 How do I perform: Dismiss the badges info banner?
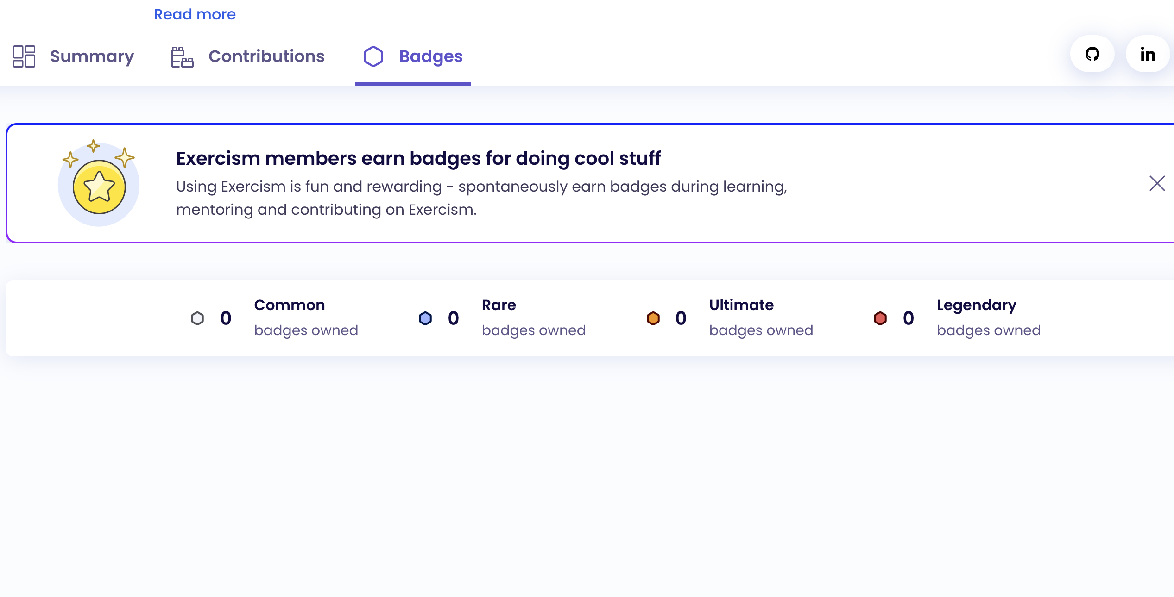(x=1157, y=183)
